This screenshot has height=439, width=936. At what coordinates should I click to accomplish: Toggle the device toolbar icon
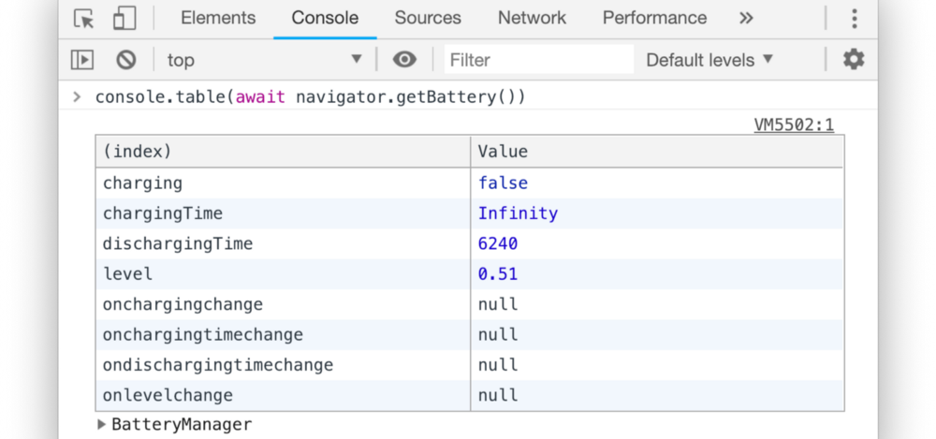pyautogui.click(x=124, y=19)
